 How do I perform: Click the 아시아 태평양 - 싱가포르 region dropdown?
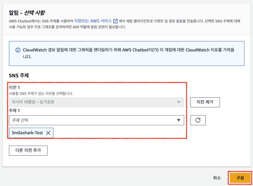(x=93, y=102)
